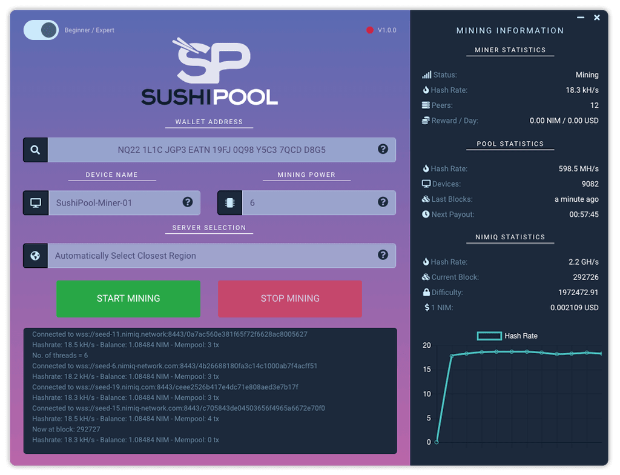Screen dimensions: 620x475
Task: Click the cubes icon beside Last Blocks
Action: [426, 199]
